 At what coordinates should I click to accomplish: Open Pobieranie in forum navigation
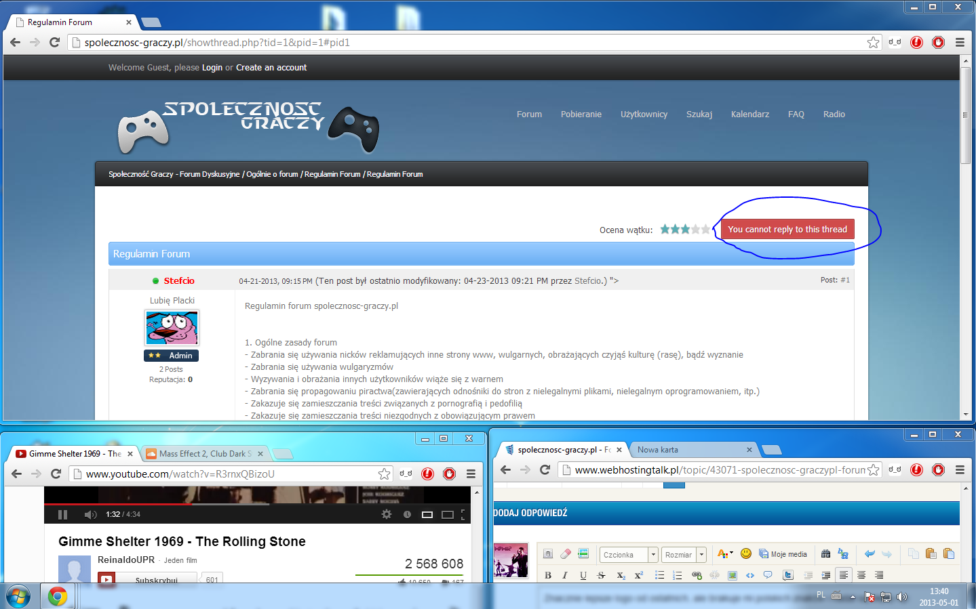(x=581, y=114)
